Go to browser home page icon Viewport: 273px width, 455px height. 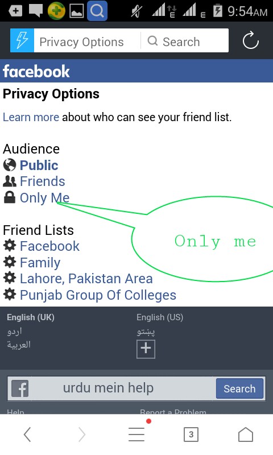point(246,435)
